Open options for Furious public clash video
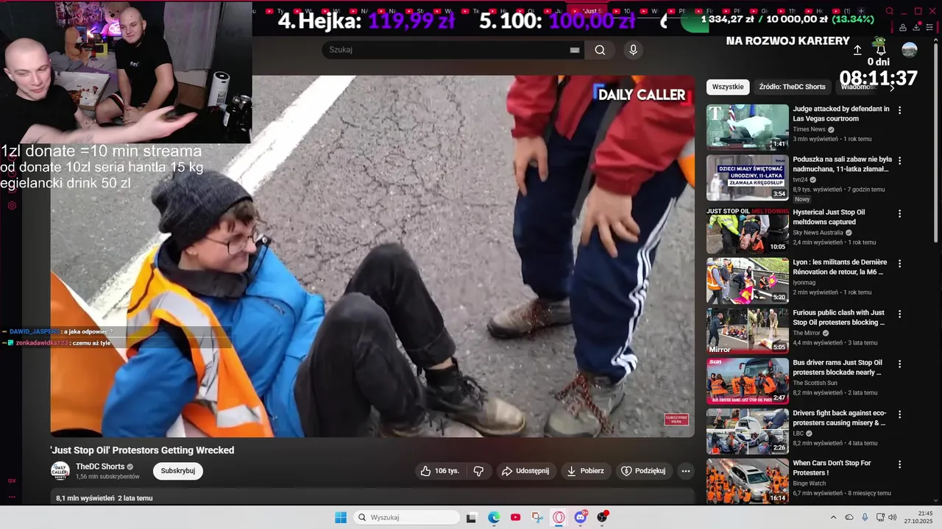 [x=899, y=314]
